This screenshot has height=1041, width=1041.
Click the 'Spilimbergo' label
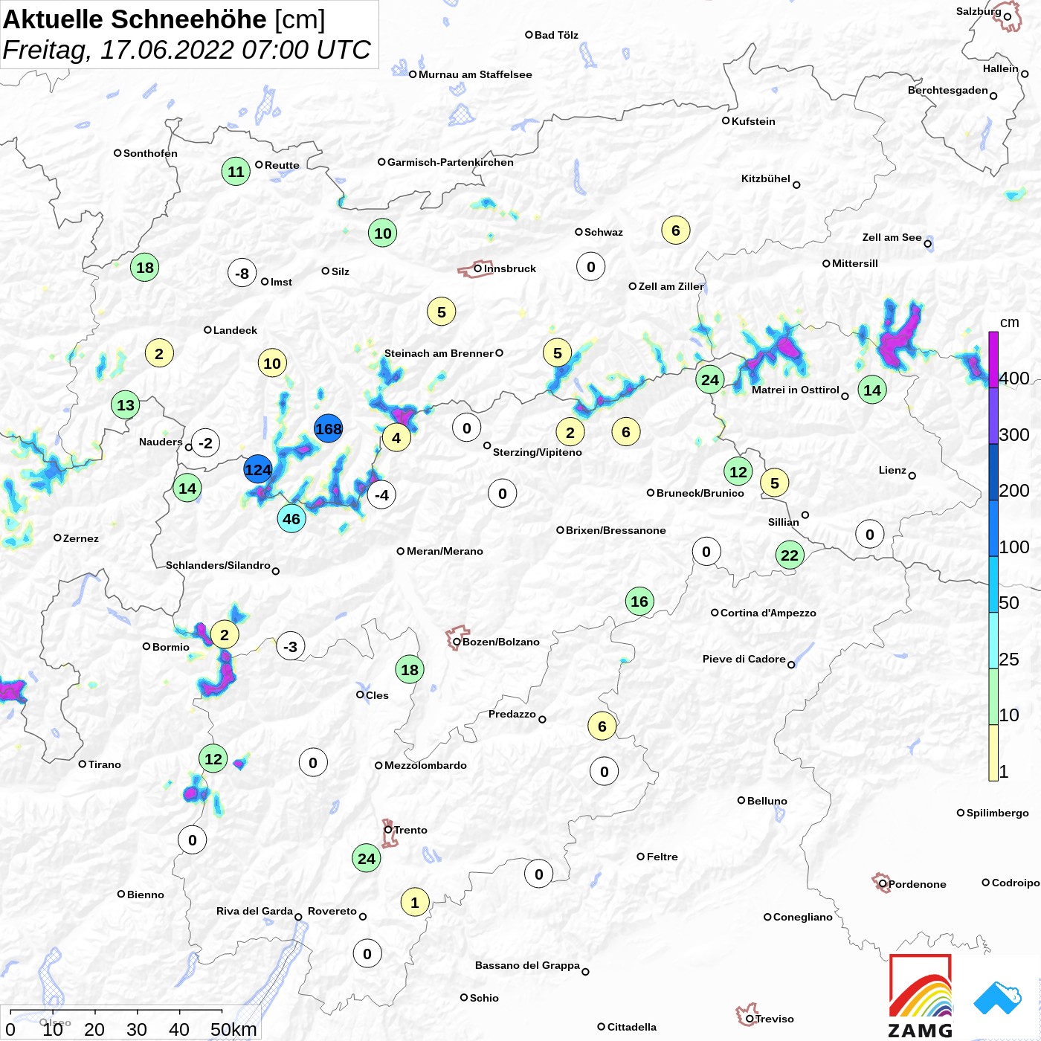[998, 813]
